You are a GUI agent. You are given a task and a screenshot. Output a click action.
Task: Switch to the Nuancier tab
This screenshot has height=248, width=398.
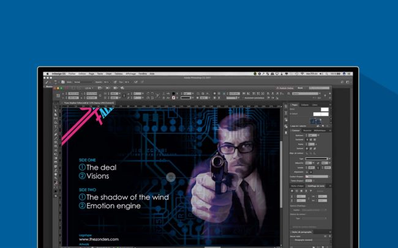click(x=307, y=131)
